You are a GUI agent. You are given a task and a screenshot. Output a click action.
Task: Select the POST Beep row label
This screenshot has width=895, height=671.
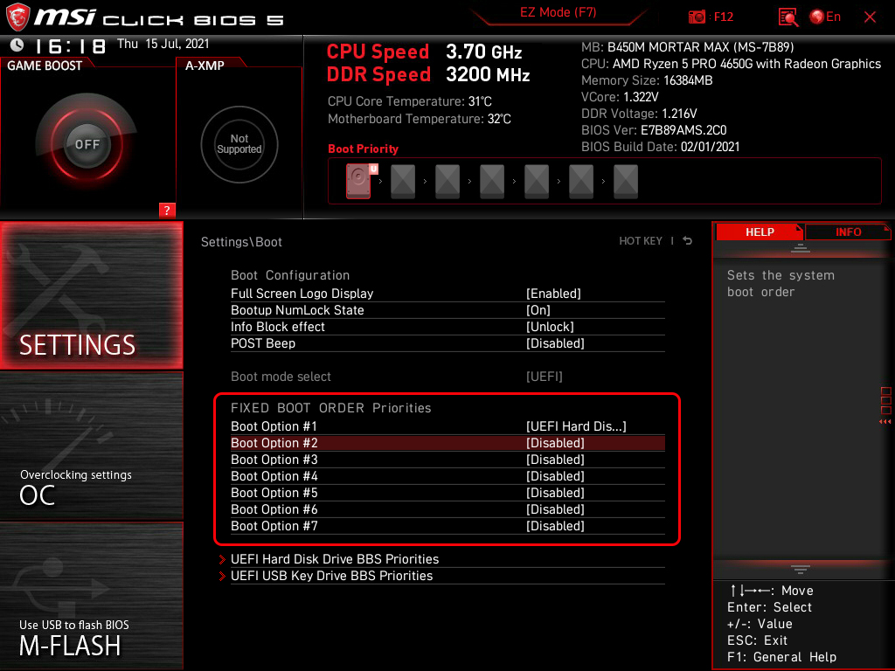tap(263, 342)
